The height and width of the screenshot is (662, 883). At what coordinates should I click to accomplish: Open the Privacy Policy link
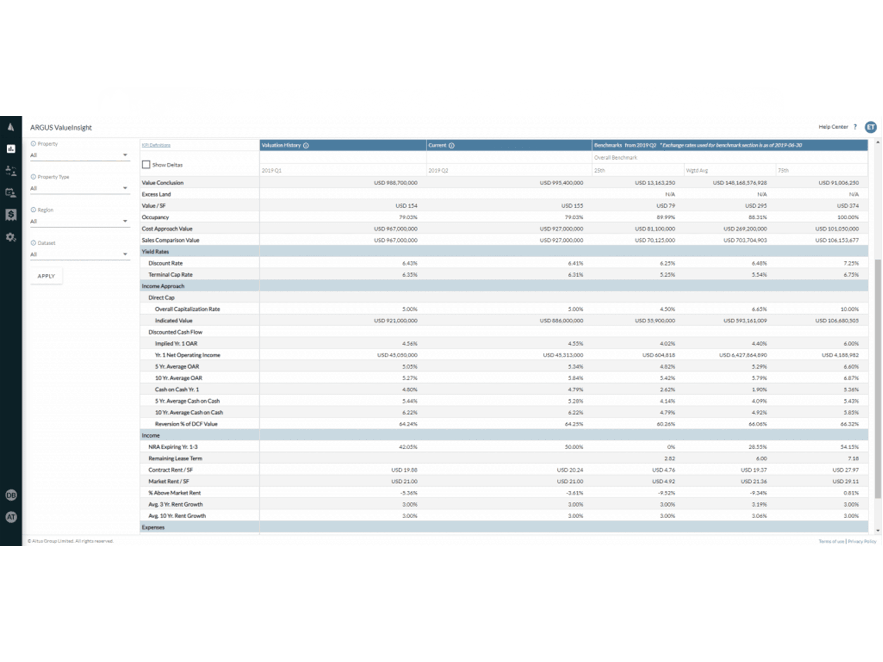click(862, 541)
